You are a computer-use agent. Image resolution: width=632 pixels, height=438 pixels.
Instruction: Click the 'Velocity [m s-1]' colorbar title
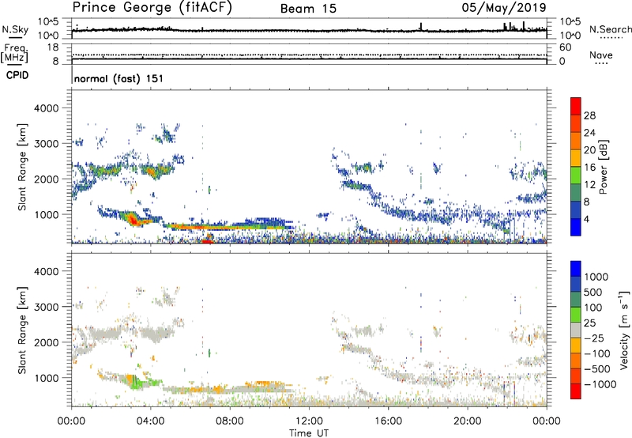[x=624, y=330]
